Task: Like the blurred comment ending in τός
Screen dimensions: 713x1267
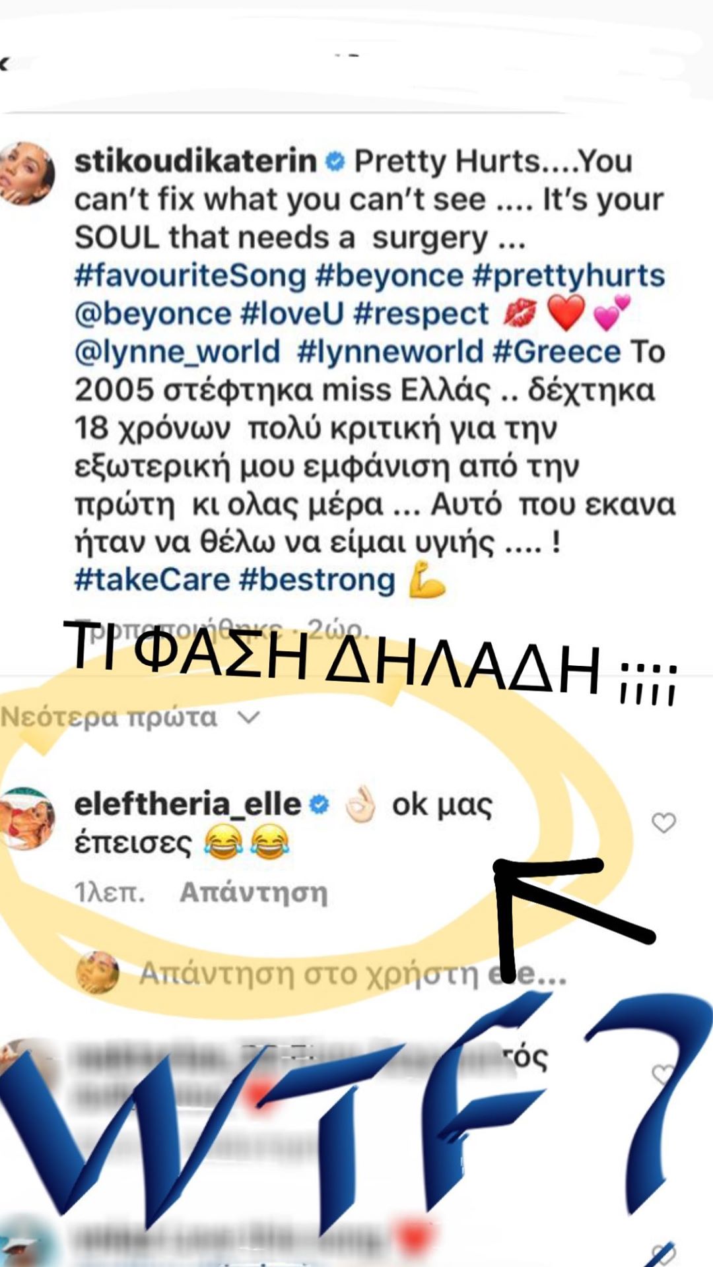Action: click(x=663, y=1075)
